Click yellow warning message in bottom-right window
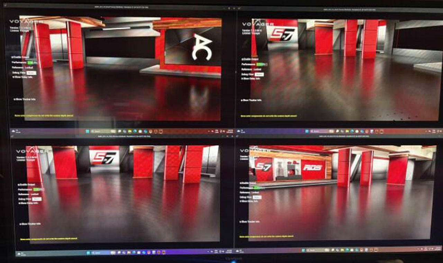 [266, 236]
